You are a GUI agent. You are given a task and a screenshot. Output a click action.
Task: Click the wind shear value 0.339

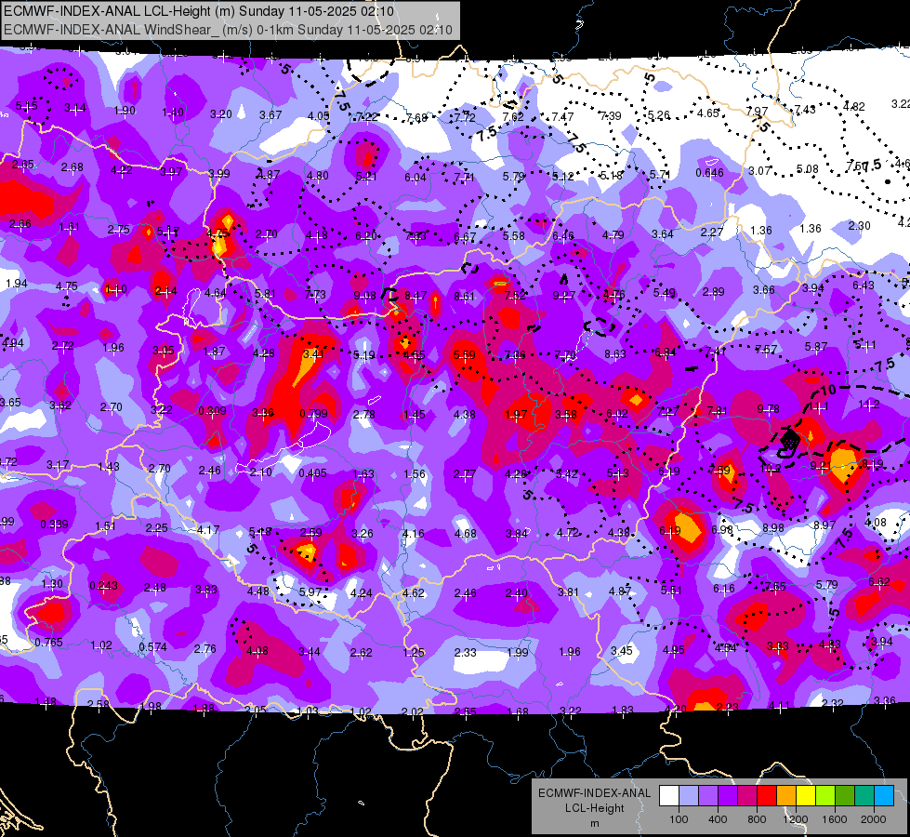[x=54, y=524]
